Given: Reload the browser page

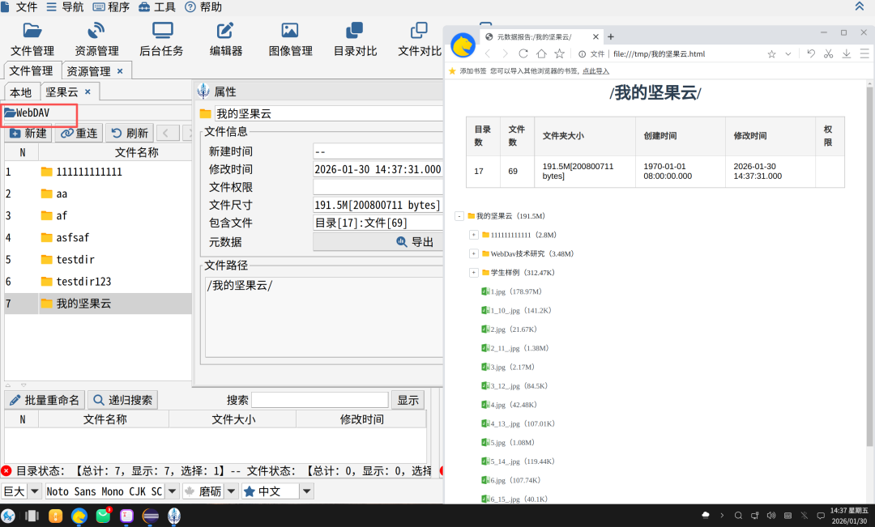Looking at the screenshot, I should click(x=523, y=53).
